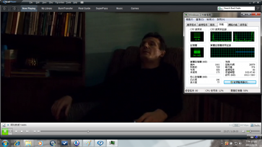The image size is (262, 147).
Task: Click the edit clip info icon beside title
Action: tap(4, 125)
